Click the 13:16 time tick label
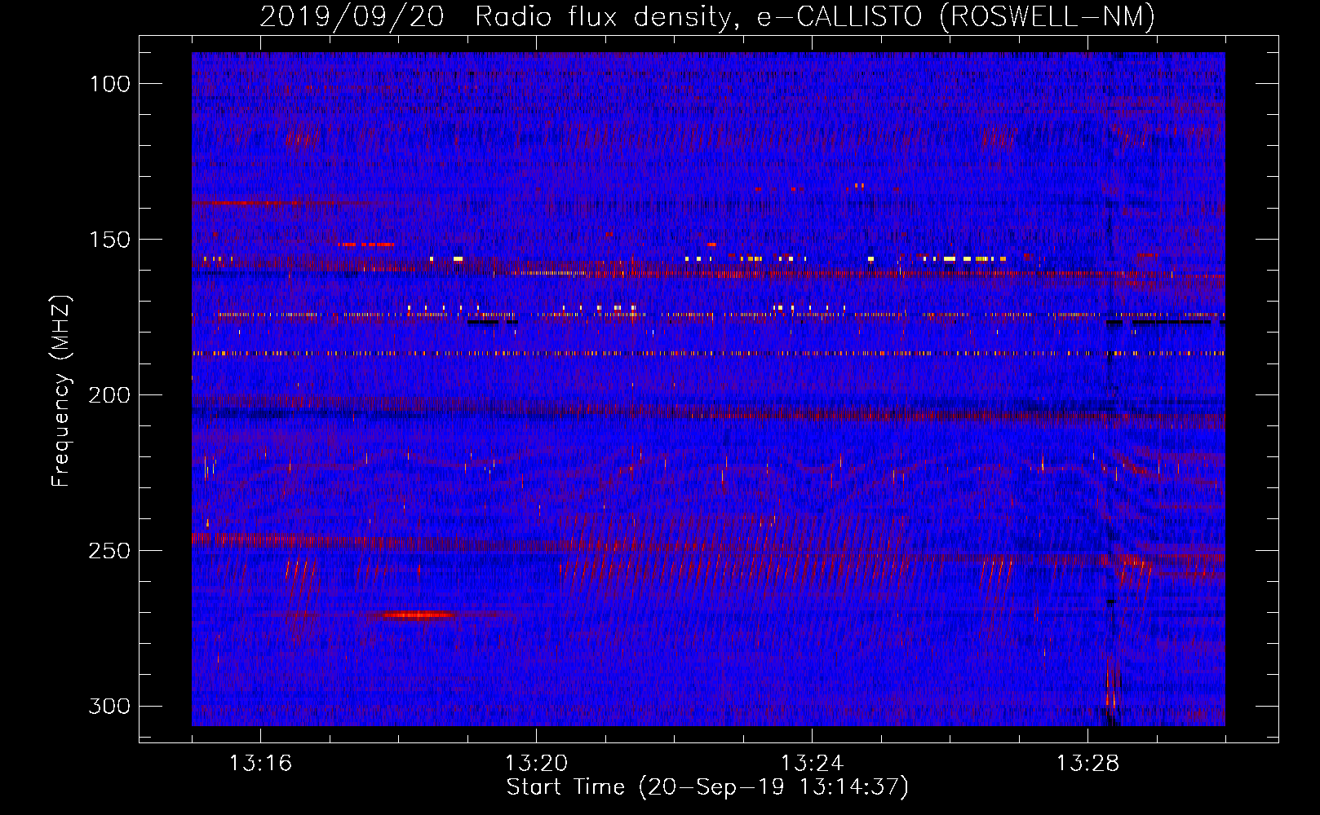The width and height of the screenshot is (1320, 815). 260,764
